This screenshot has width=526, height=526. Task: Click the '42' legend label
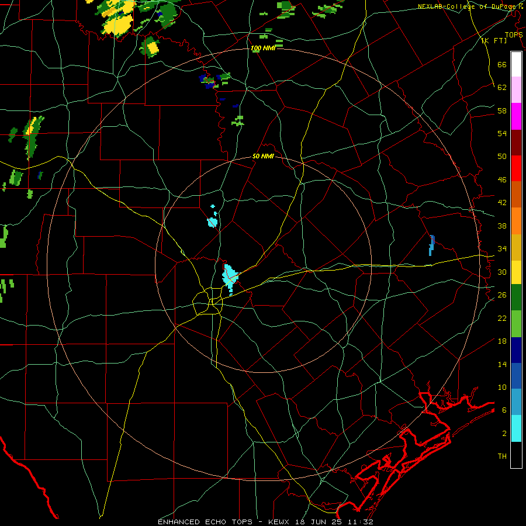coord(502,202)
